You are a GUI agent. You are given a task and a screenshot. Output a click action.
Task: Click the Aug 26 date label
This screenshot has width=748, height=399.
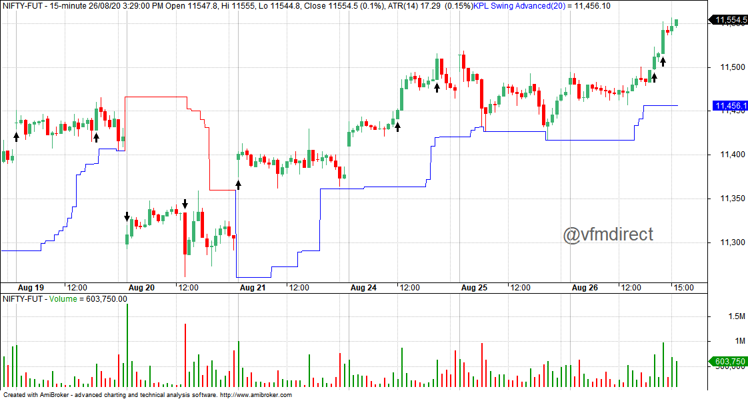pyautogui.click(x=585, y=288)
